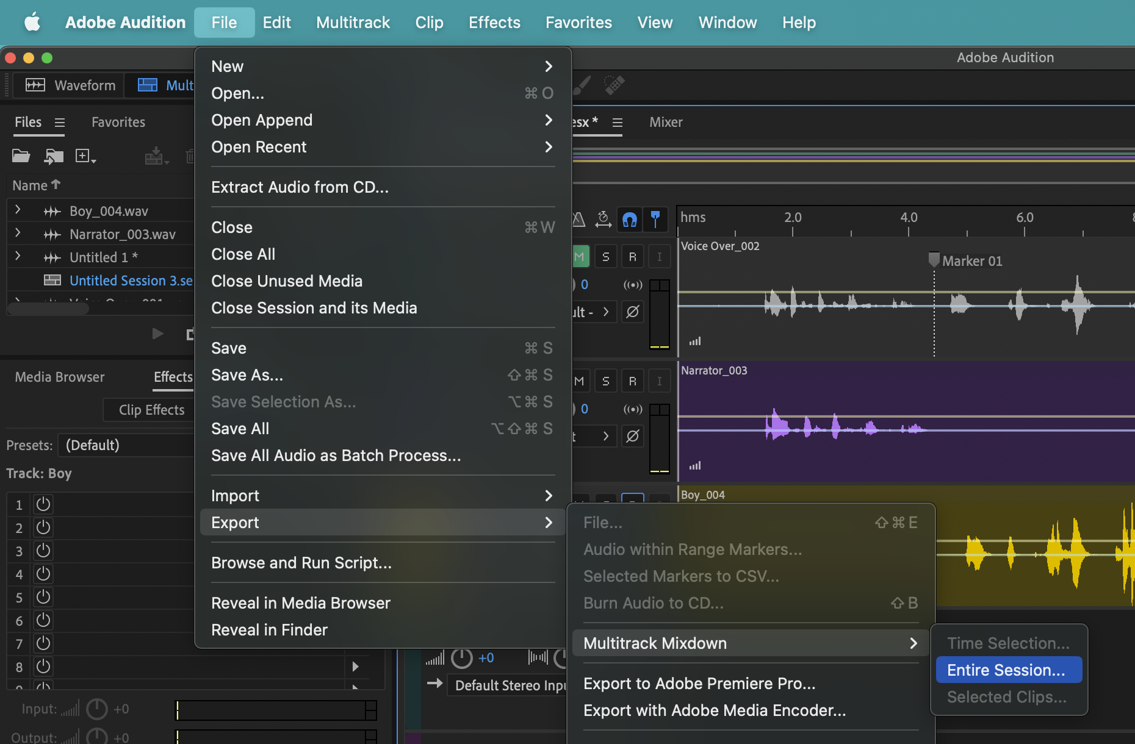Switch to the Mixer tab
This screenshot has width=1135, height=744.
click(x=666, y=123)
